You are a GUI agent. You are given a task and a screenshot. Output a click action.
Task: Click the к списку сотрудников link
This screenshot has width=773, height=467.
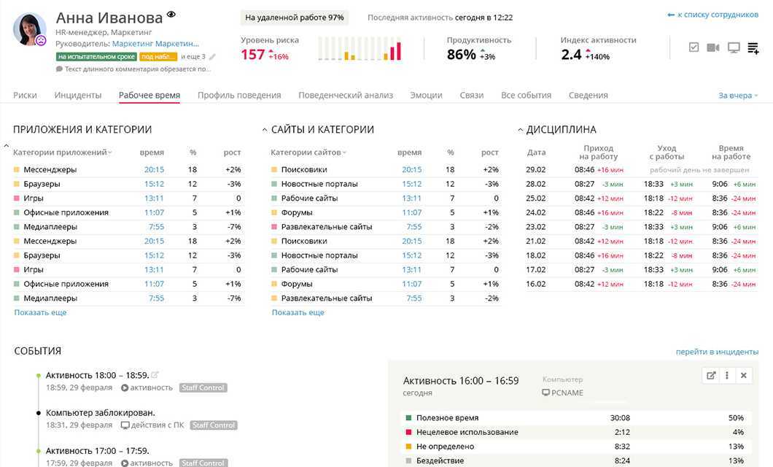pyautogui.click(x=712, y=15)
